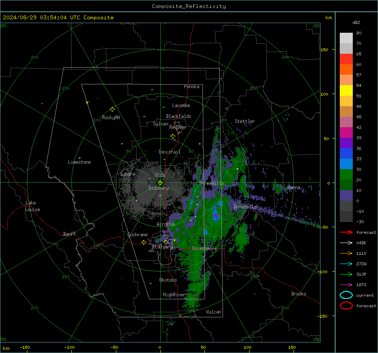Screen dimensions: 378x353
Task: Click the slate 0-10 dBZ color swatch
Action: [346, 195]
